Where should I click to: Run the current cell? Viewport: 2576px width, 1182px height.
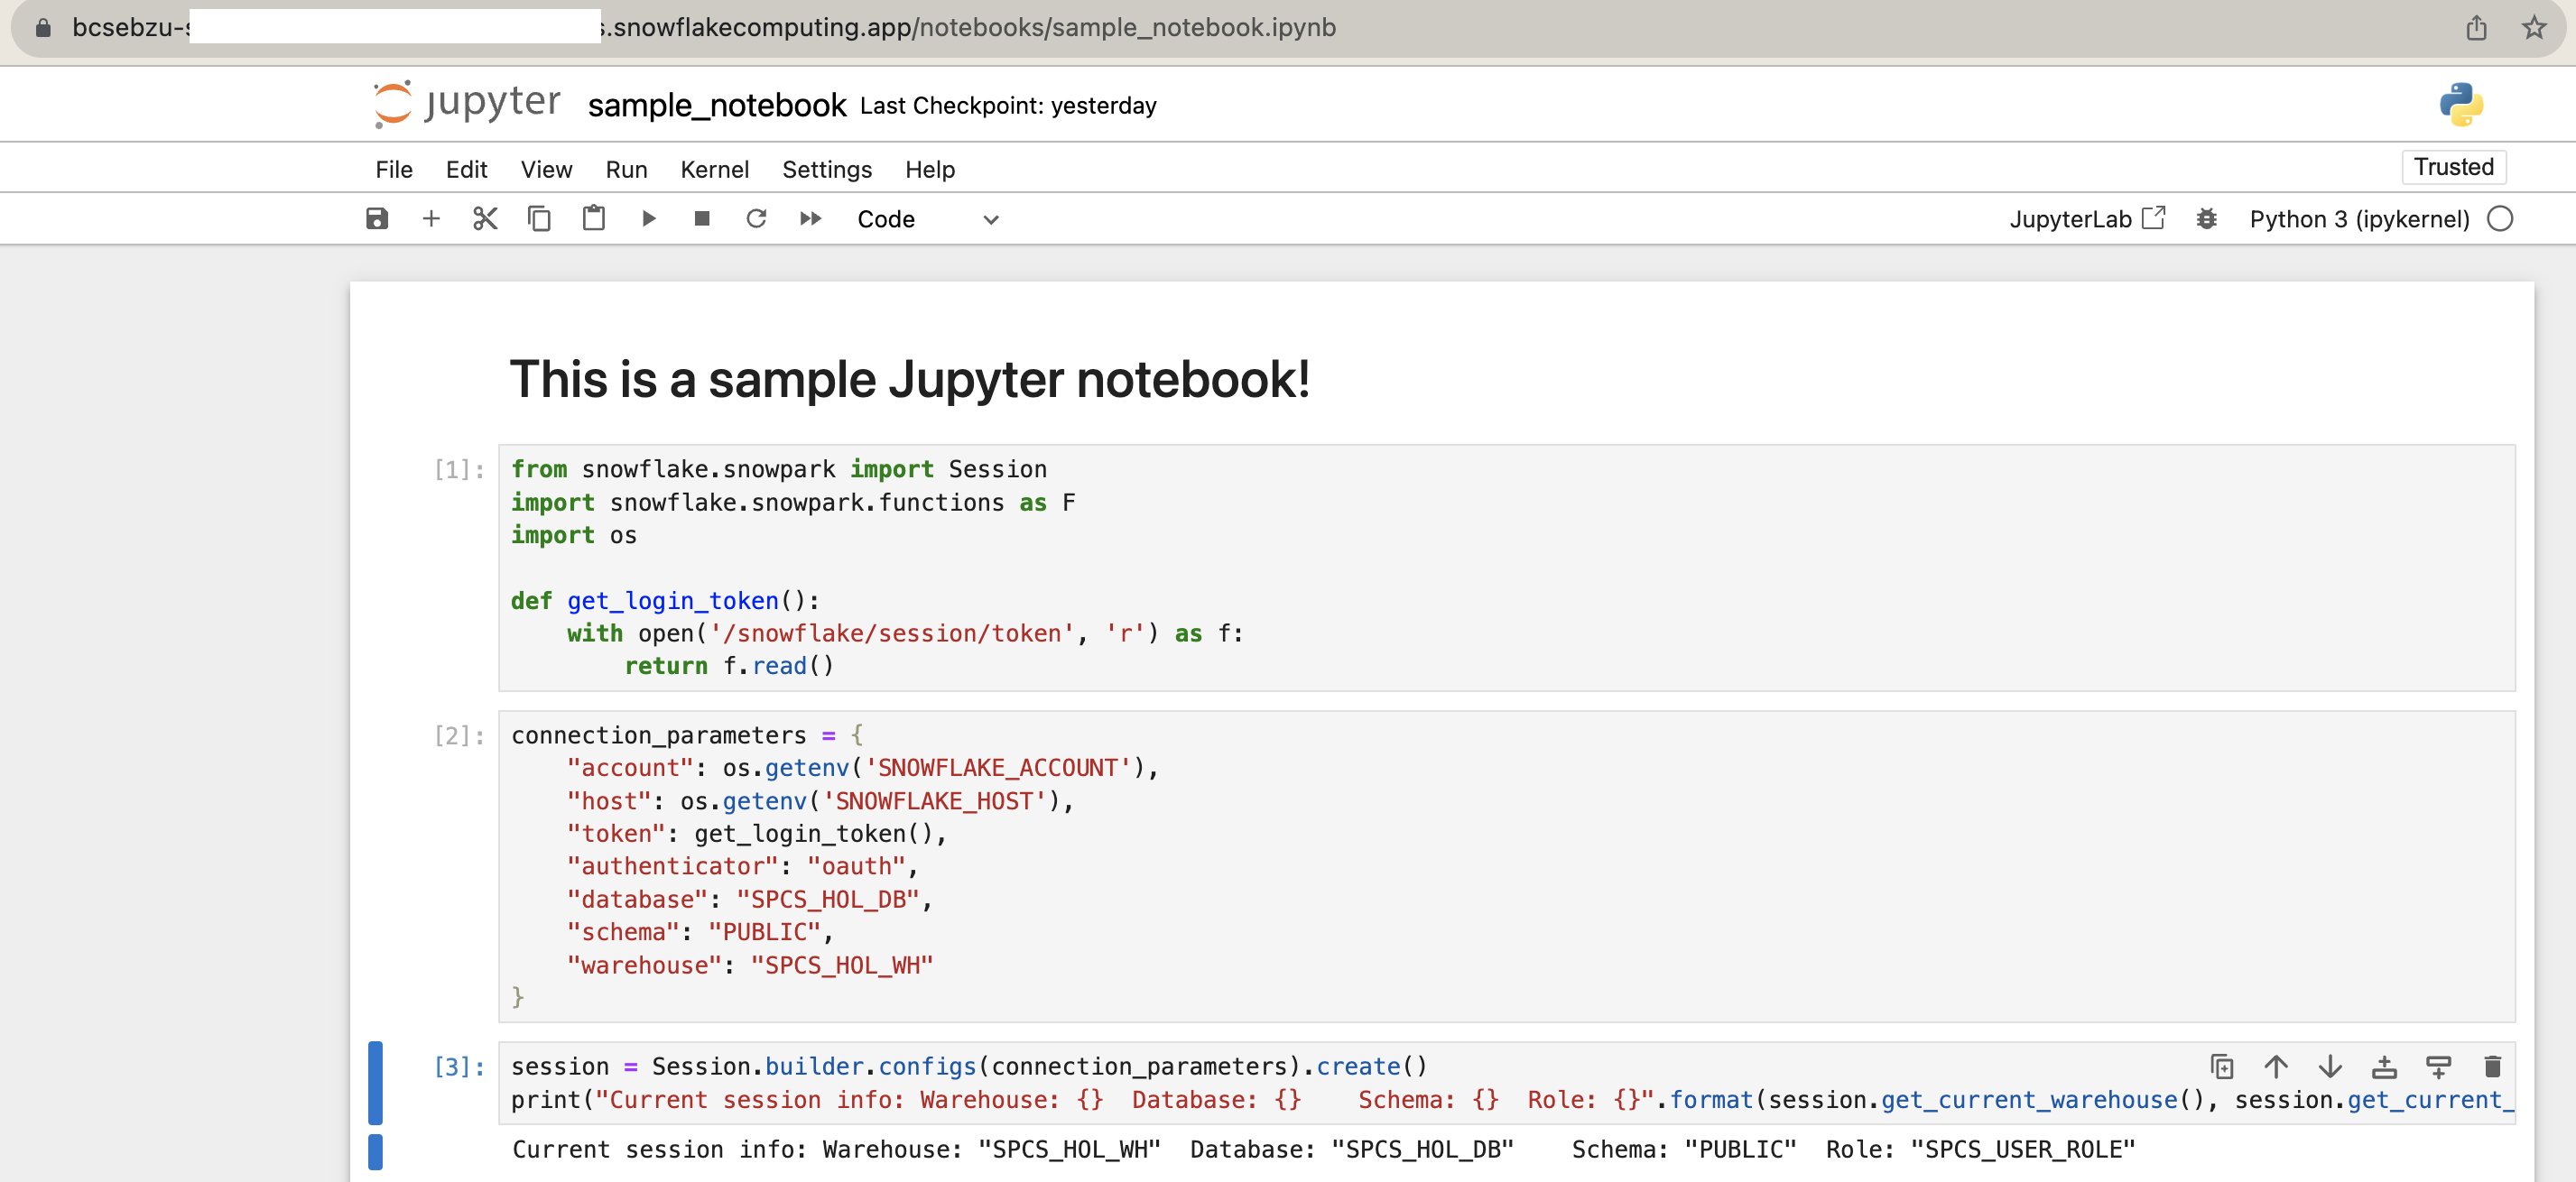coord(649,218)
